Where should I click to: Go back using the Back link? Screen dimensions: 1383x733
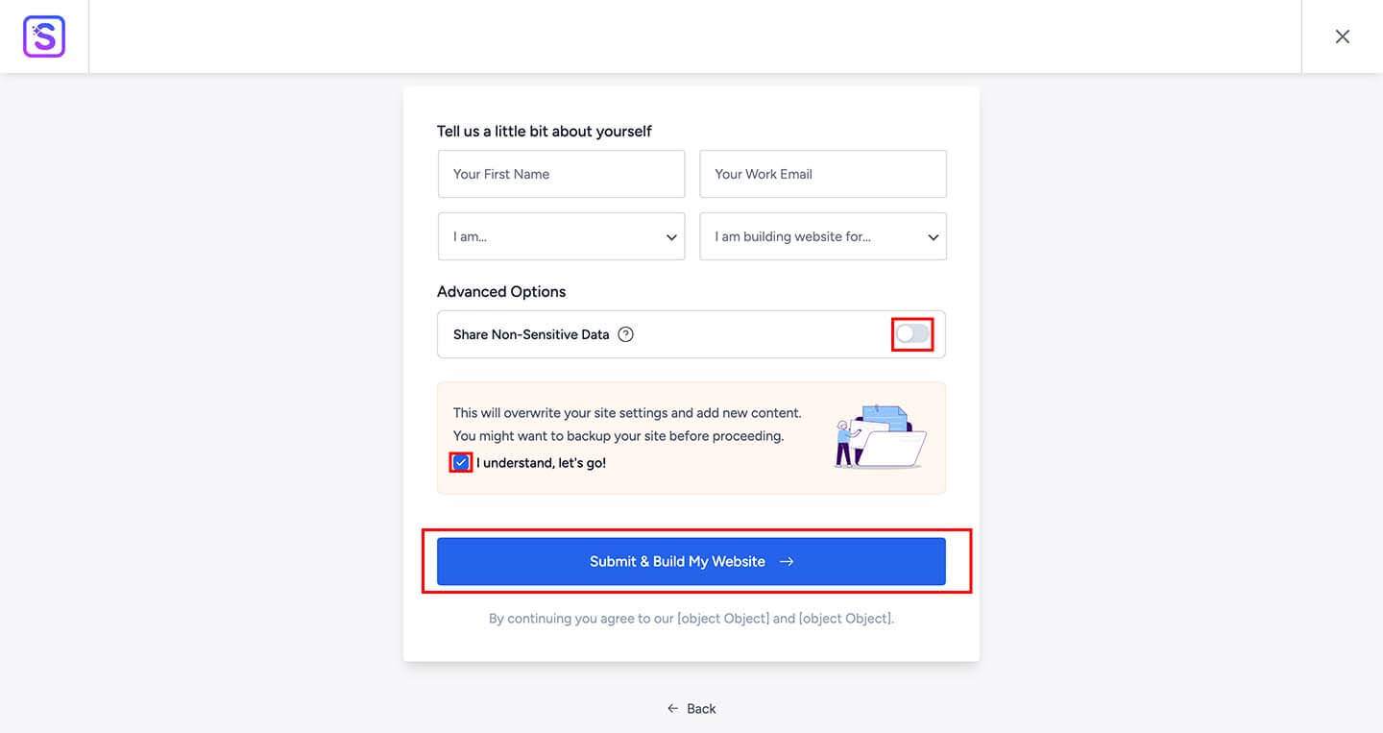coord(691,709)
